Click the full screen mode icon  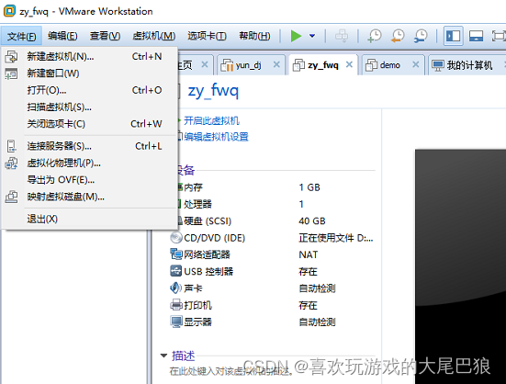click(499, 36)
